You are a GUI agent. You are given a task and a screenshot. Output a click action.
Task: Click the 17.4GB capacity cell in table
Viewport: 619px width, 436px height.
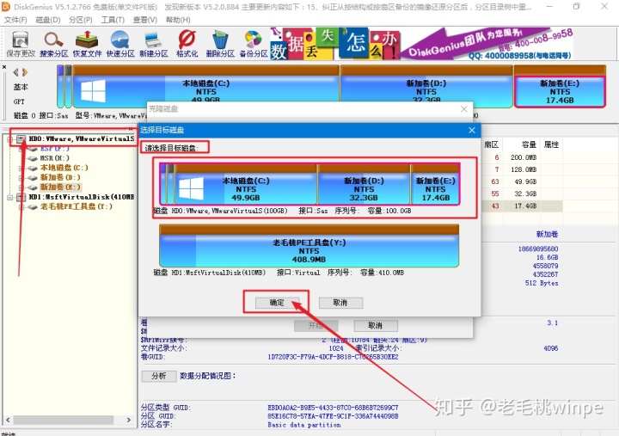(x=524, y=206)
